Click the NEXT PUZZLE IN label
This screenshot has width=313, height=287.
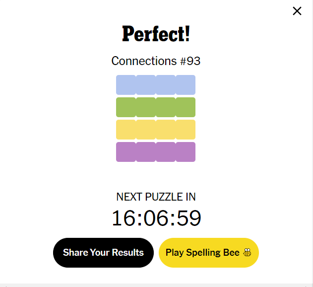(156, 197)
